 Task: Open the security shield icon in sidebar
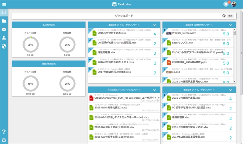4,46
